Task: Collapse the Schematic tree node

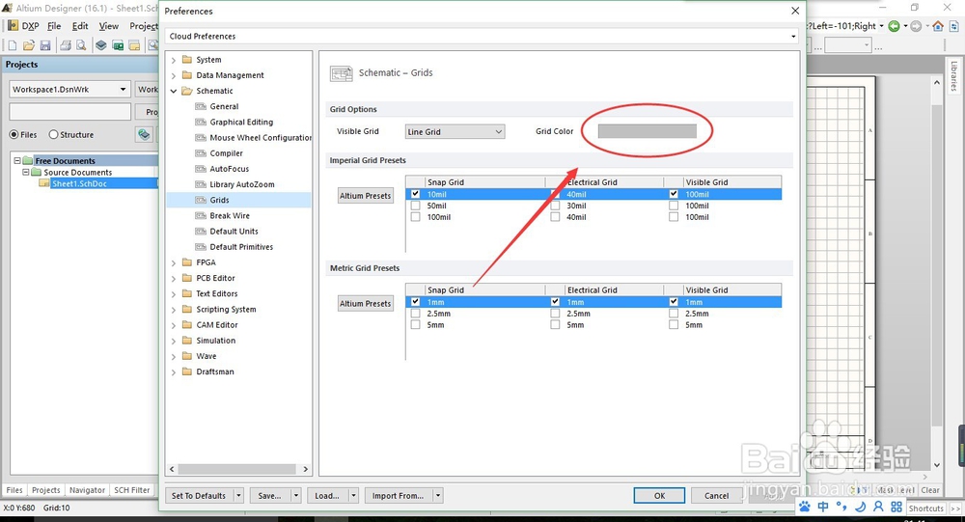Action: click(x=174, y=91)
